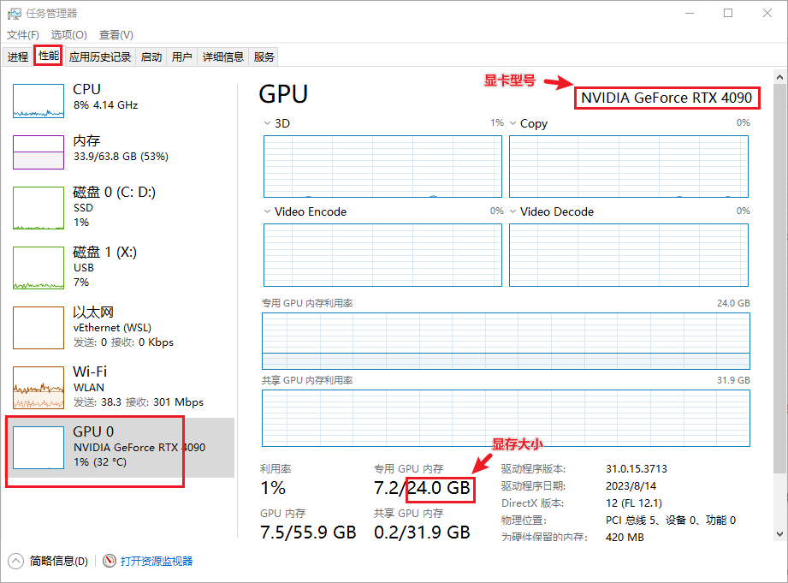This screenshot has width=788, height=583.
Task: Open the 打开资源监视器 link
Action: point(157,561)
